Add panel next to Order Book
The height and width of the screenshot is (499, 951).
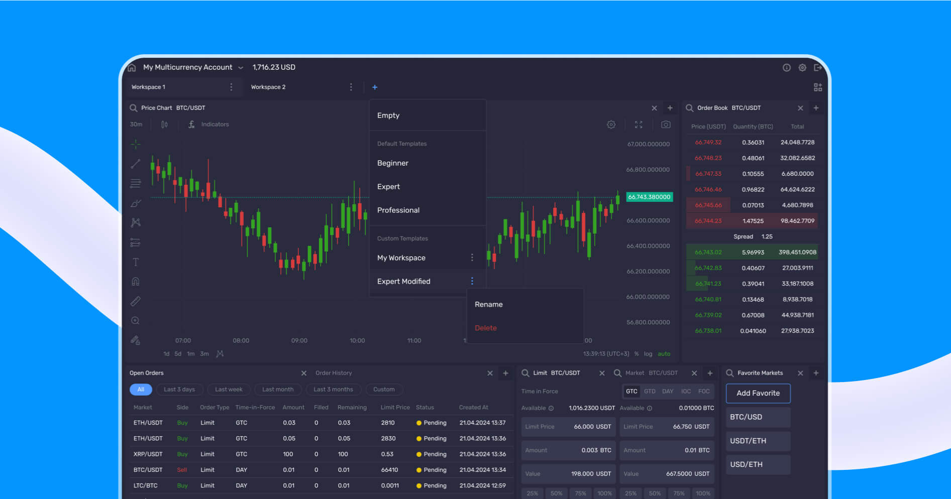(x=816, y=108)
